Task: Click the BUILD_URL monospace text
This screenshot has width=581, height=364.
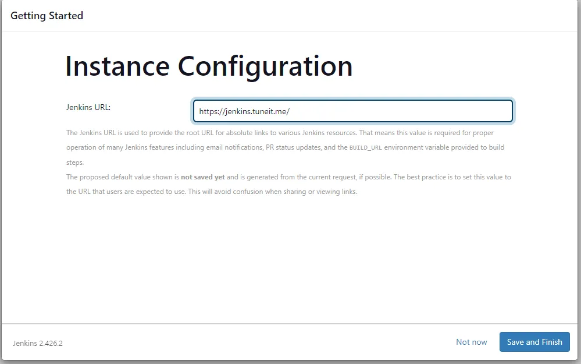Action: pos(365,148)
